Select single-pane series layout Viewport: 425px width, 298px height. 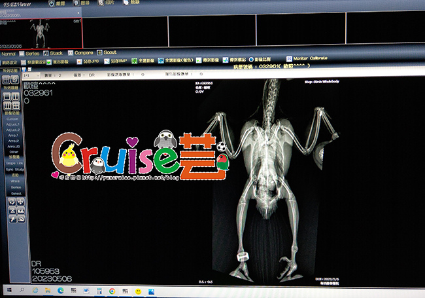7,97
